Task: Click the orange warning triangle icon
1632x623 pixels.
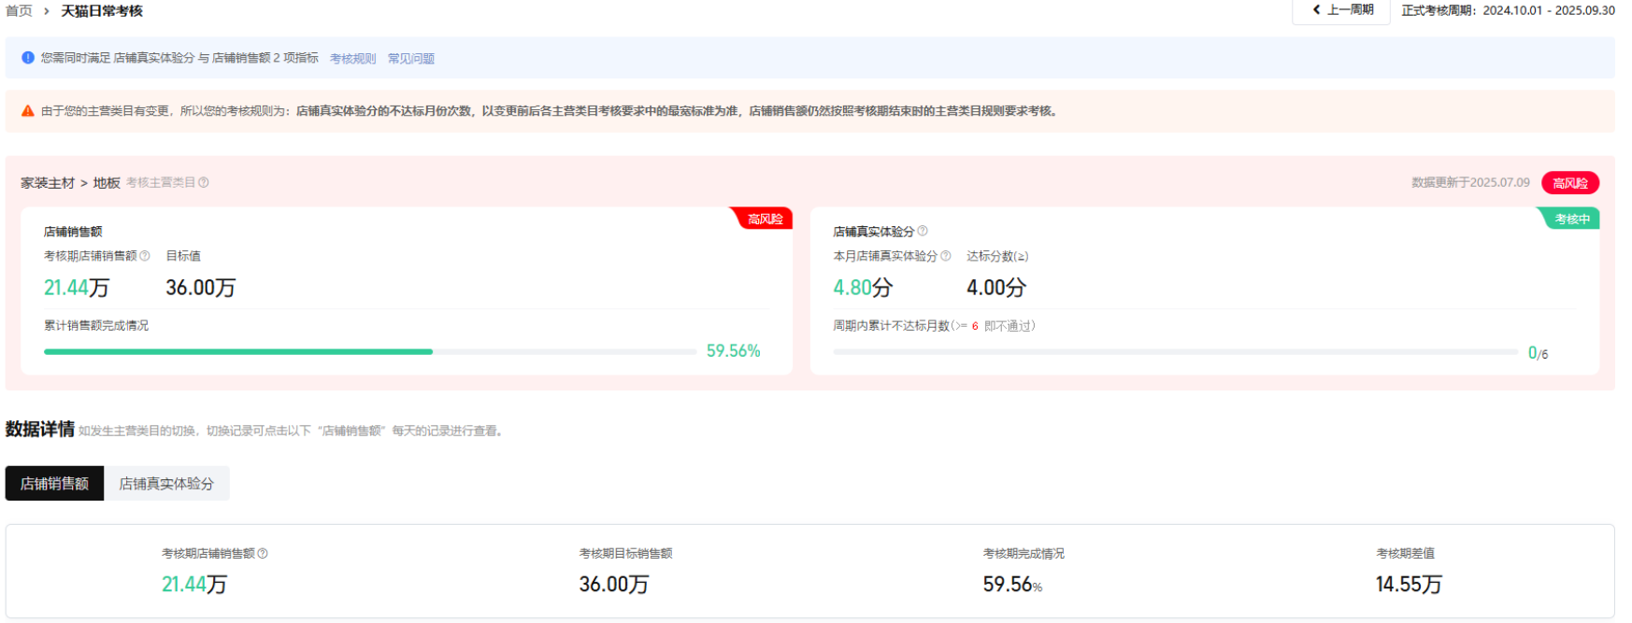Action: click(x=28, y=111)
